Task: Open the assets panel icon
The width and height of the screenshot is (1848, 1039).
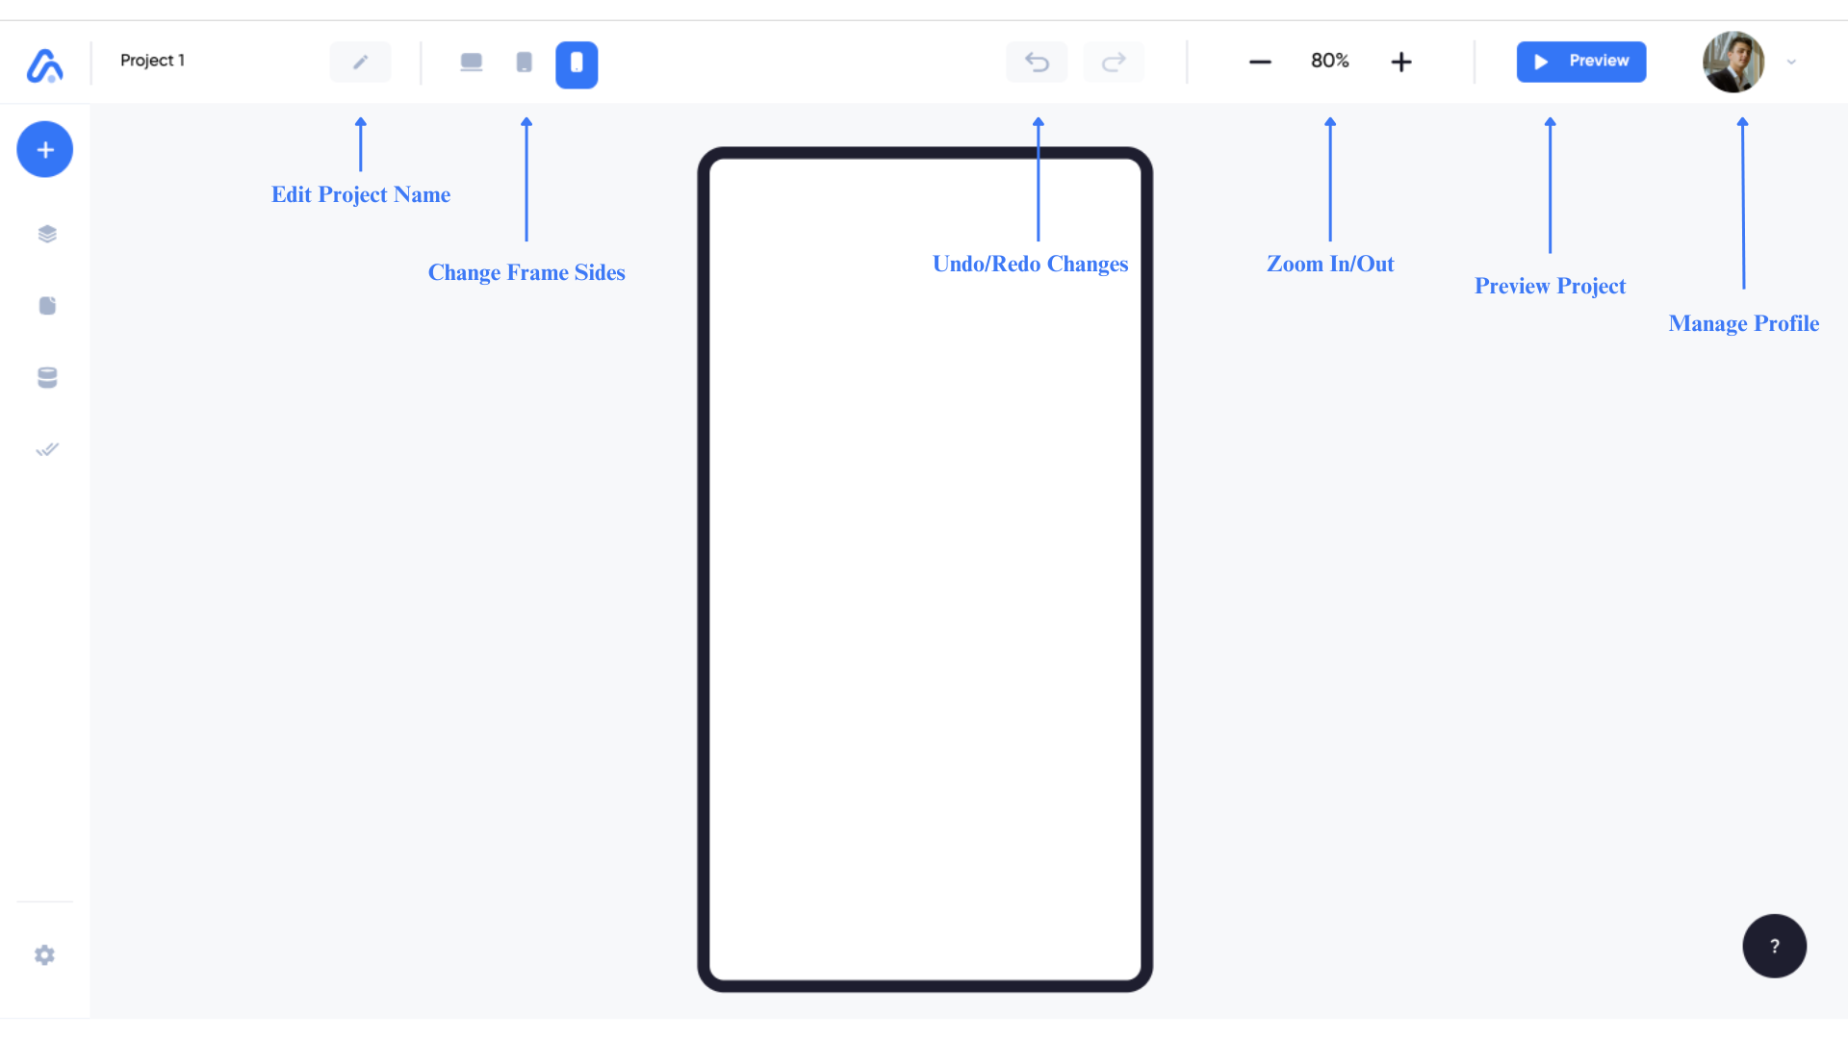Action: pos(44,304)
